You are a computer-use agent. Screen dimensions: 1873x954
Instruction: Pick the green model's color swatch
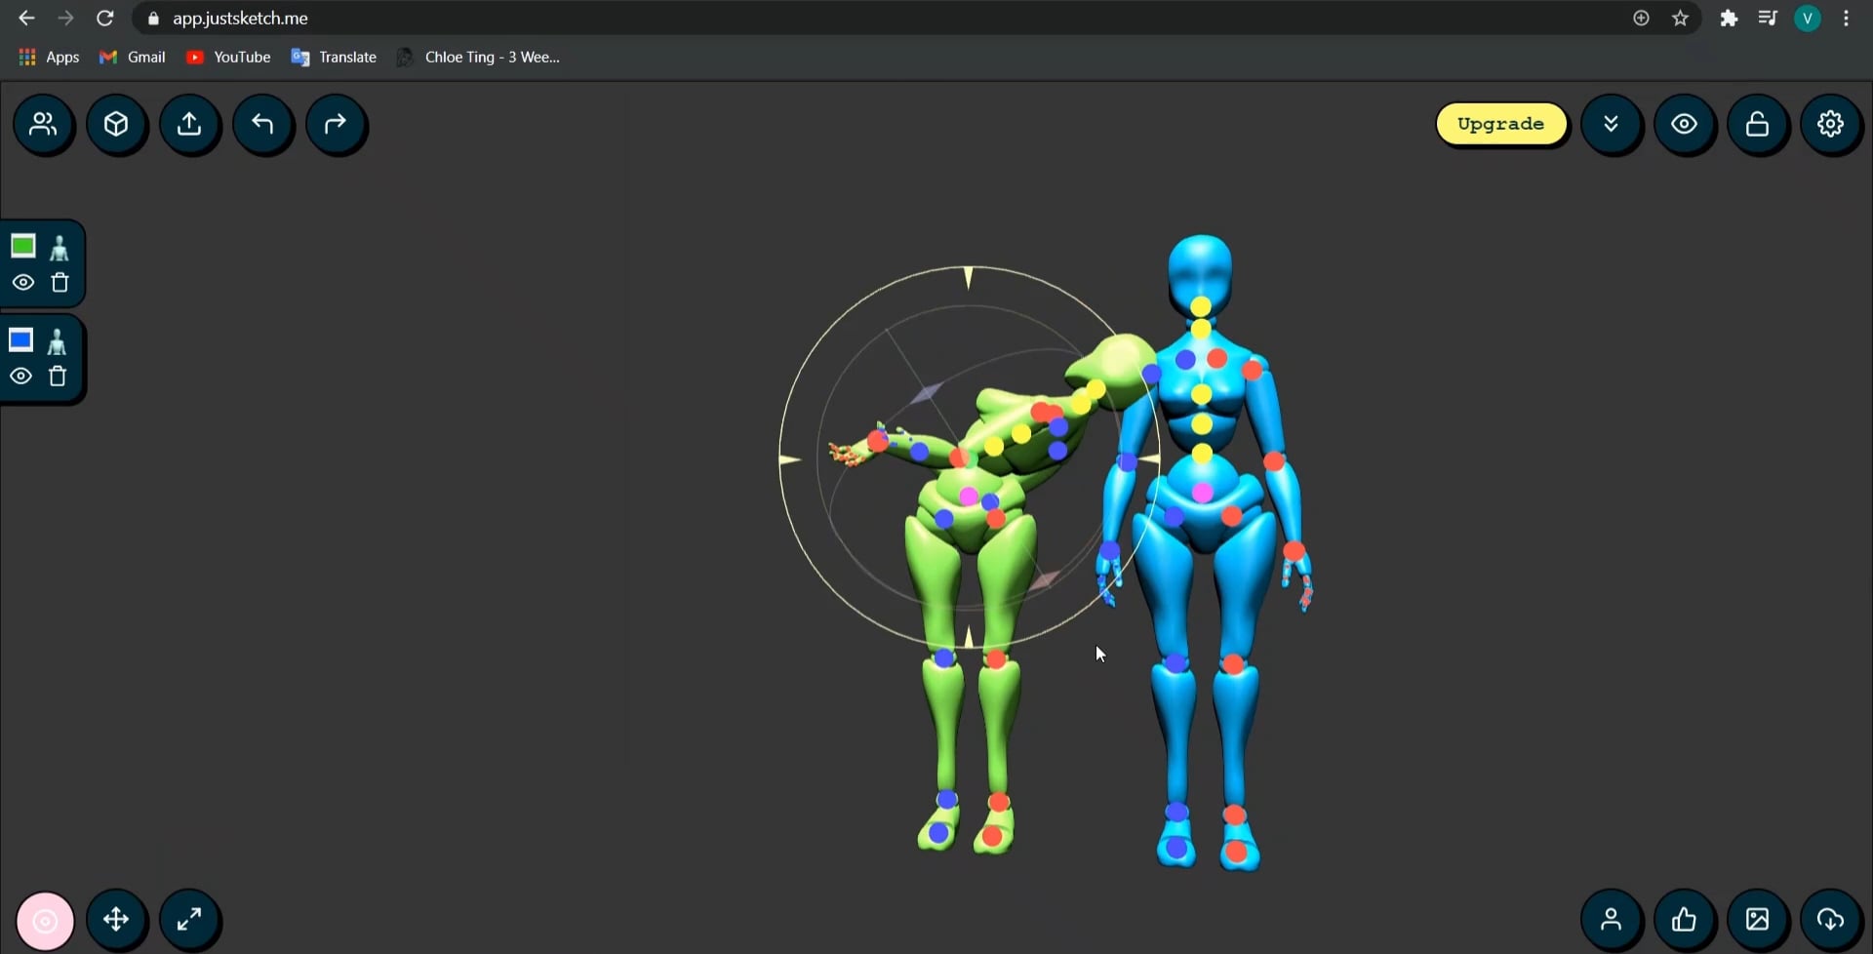tap(23, 246)
